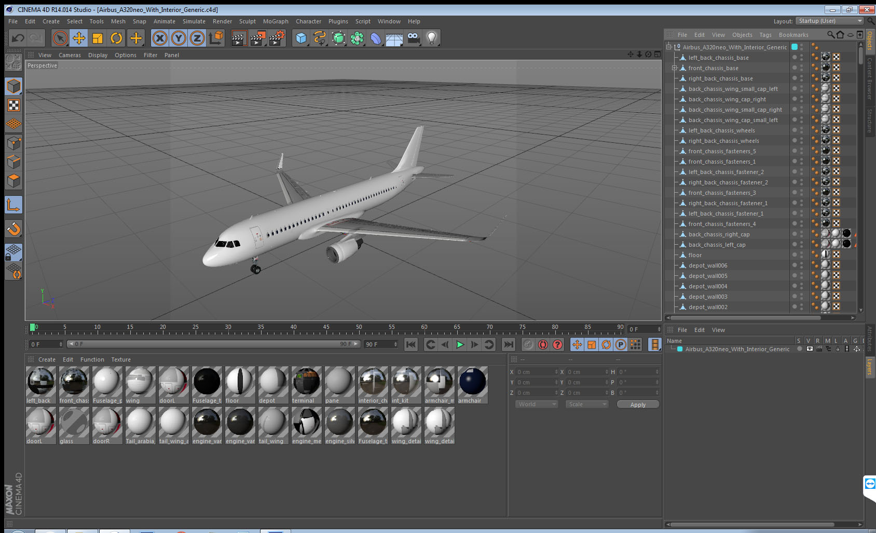Select the armchair material swatch
The width and height of the screenshot is (876, 533).
click(472, 385)
